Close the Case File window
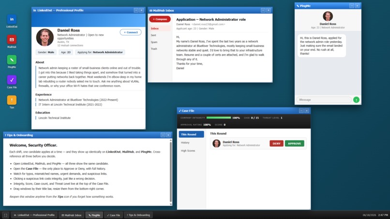Viewport: 390px width, 219px height. point(307,111)
